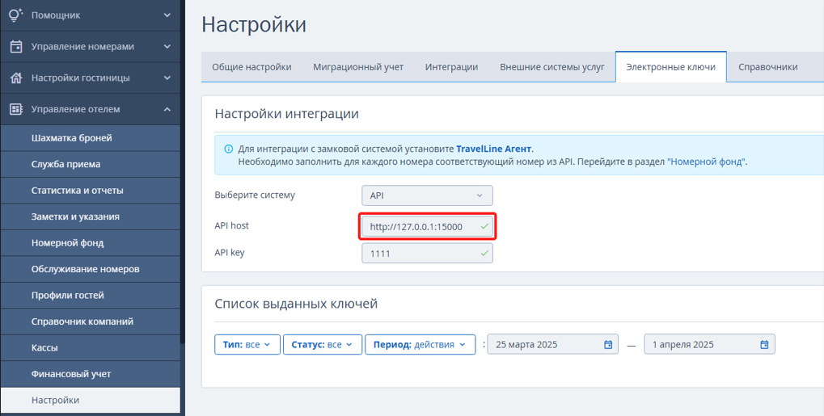Screen dimensions: 824x416
Task: Click the API host input field
Action: click(x=427, y=227)
